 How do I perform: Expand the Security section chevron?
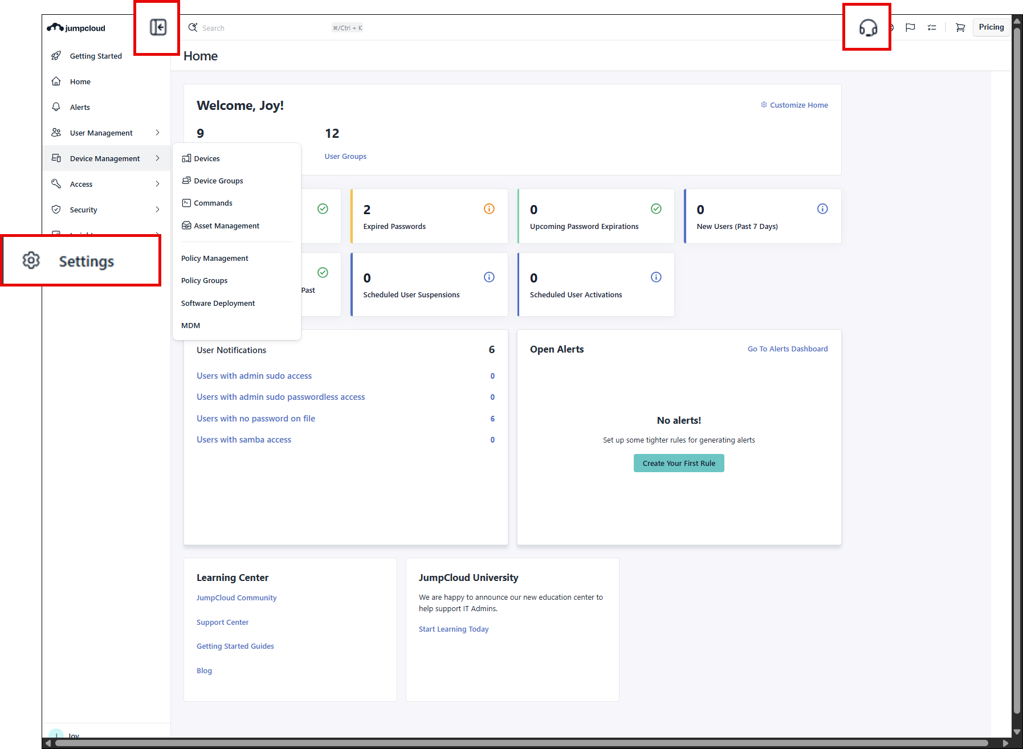tap(157, 210)
